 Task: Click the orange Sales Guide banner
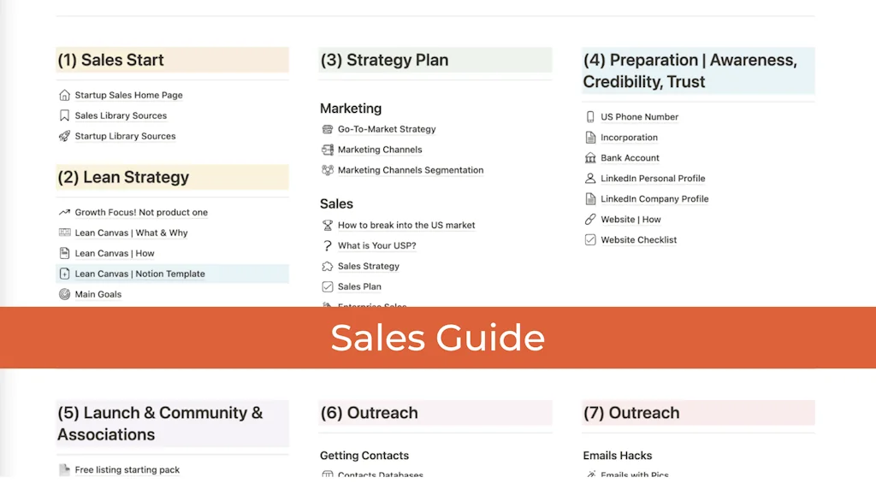coord(438,338)
